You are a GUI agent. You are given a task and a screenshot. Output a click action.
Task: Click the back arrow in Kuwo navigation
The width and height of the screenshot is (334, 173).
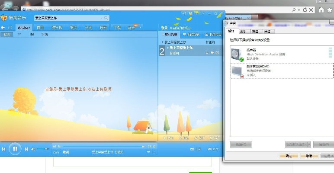point(3,28)
